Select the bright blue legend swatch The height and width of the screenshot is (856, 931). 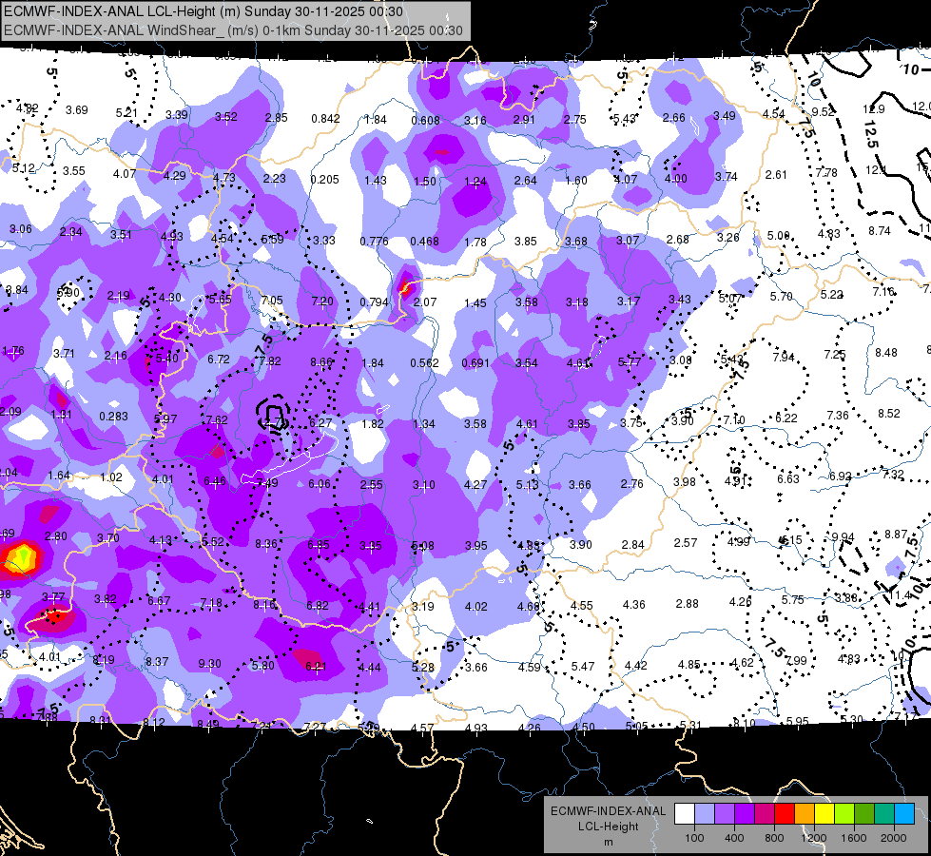tap(904, 814)
